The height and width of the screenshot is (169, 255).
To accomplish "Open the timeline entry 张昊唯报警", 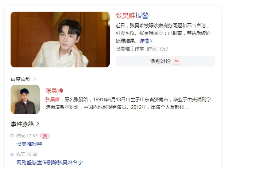I will pyautogui.click(x=29, y=144).
